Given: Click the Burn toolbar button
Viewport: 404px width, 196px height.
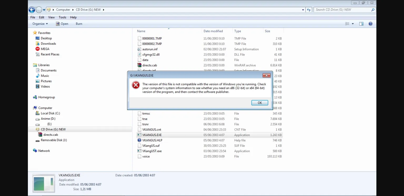Looking at the screenshot, I should point(79,24).
